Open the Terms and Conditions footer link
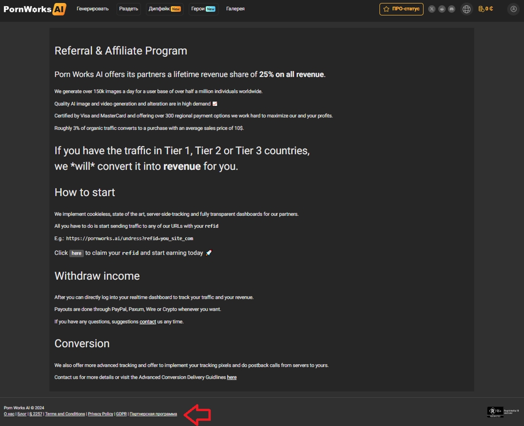524x426 pixels. (65, 414)
